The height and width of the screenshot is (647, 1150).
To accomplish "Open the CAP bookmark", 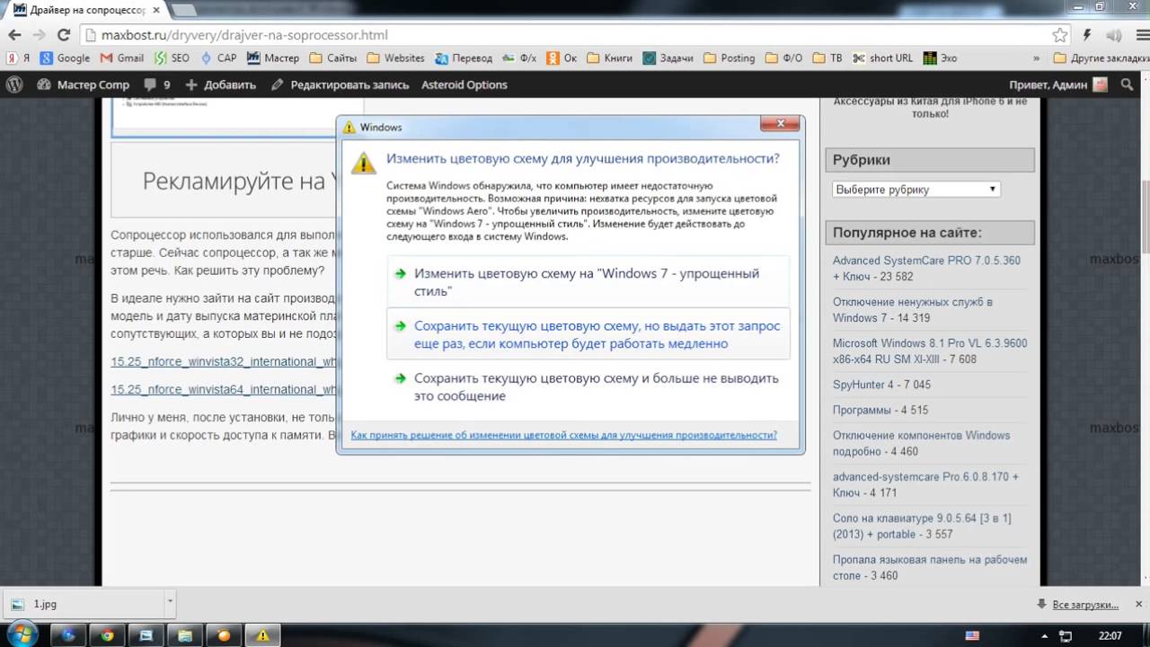I will tap(218, 58).
